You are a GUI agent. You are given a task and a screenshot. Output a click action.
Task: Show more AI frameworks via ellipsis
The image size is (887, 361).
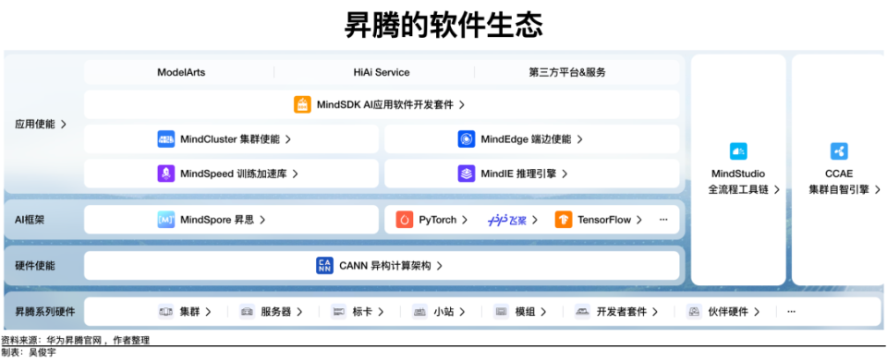(663, 220)
